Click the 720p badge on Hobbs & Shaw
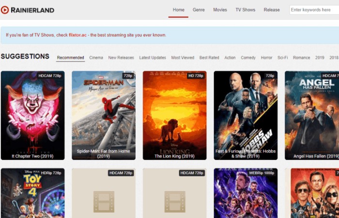This screenshot has width=339, height=218. (270, 76)
